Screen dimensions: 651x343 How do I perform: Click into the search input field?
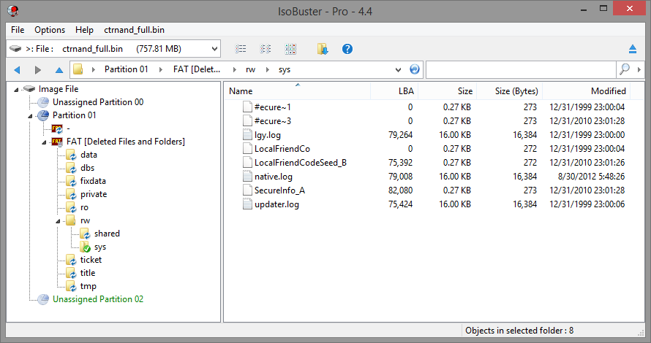tap(521, 69)
